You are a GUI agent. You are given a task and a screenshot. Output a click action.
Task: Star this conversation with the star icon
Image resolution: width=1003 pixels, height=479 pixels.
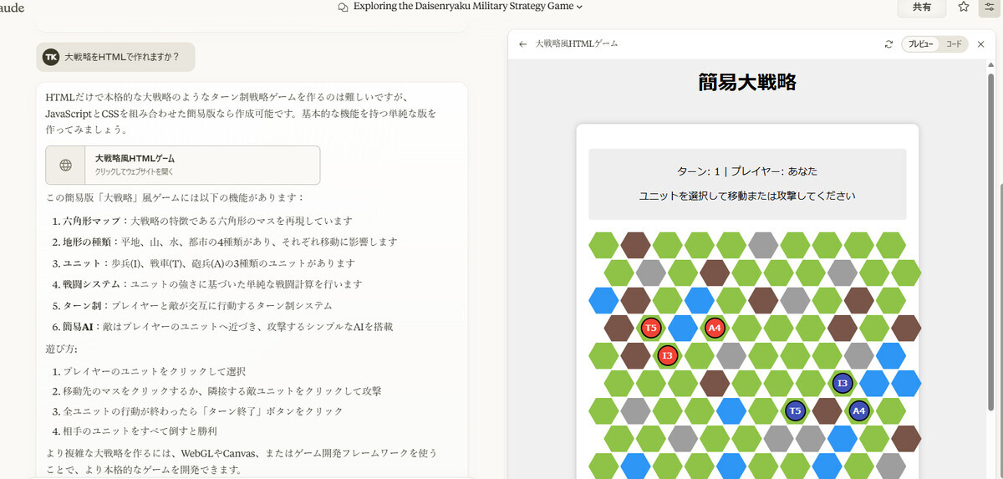coord(964,7)
